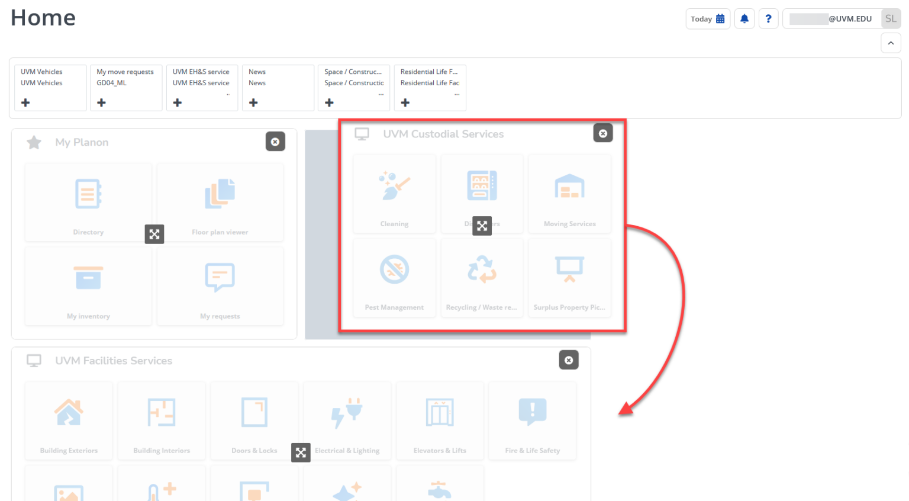The height and width of the screenshot is (501, 909).
Task: Select Surplus Property Pickup
Action: coord(569,277)
